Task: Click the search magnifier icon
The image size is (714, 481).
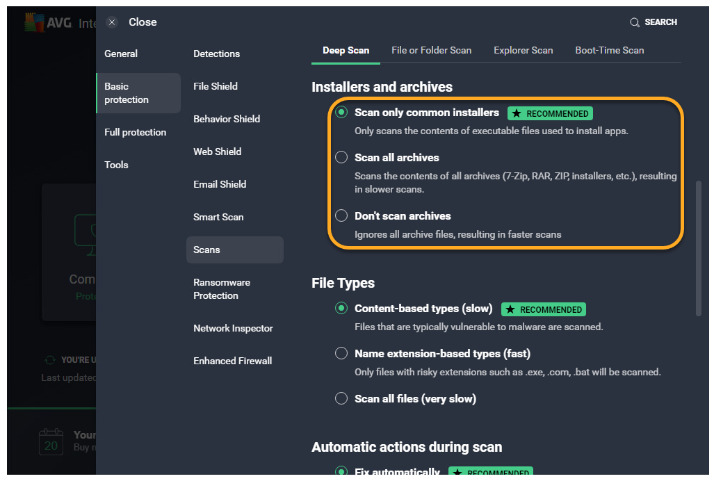Action: pyautogui.click(x=634, y=22)
